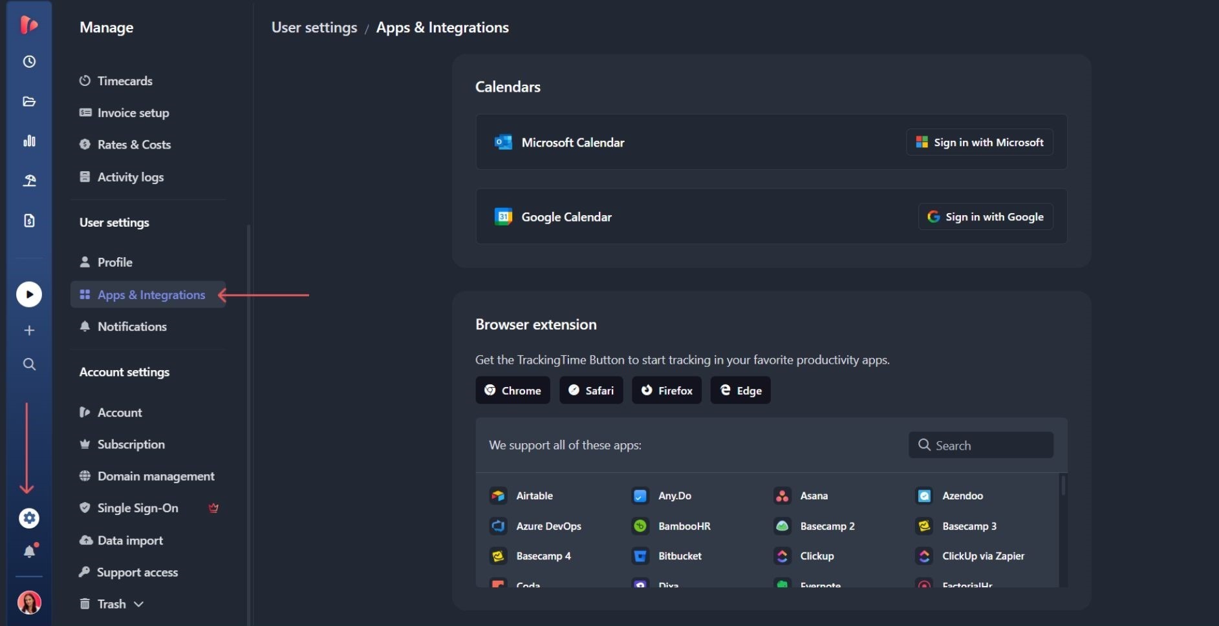Image resolution: width=1219 pixels, height=626 pixels.
Task: Click the Azendoo app icon
Action: tap(924, 496)
